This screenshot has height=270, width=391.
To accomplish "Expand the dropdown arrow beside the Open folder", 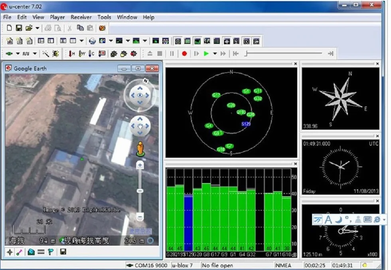I will (37, 28).
